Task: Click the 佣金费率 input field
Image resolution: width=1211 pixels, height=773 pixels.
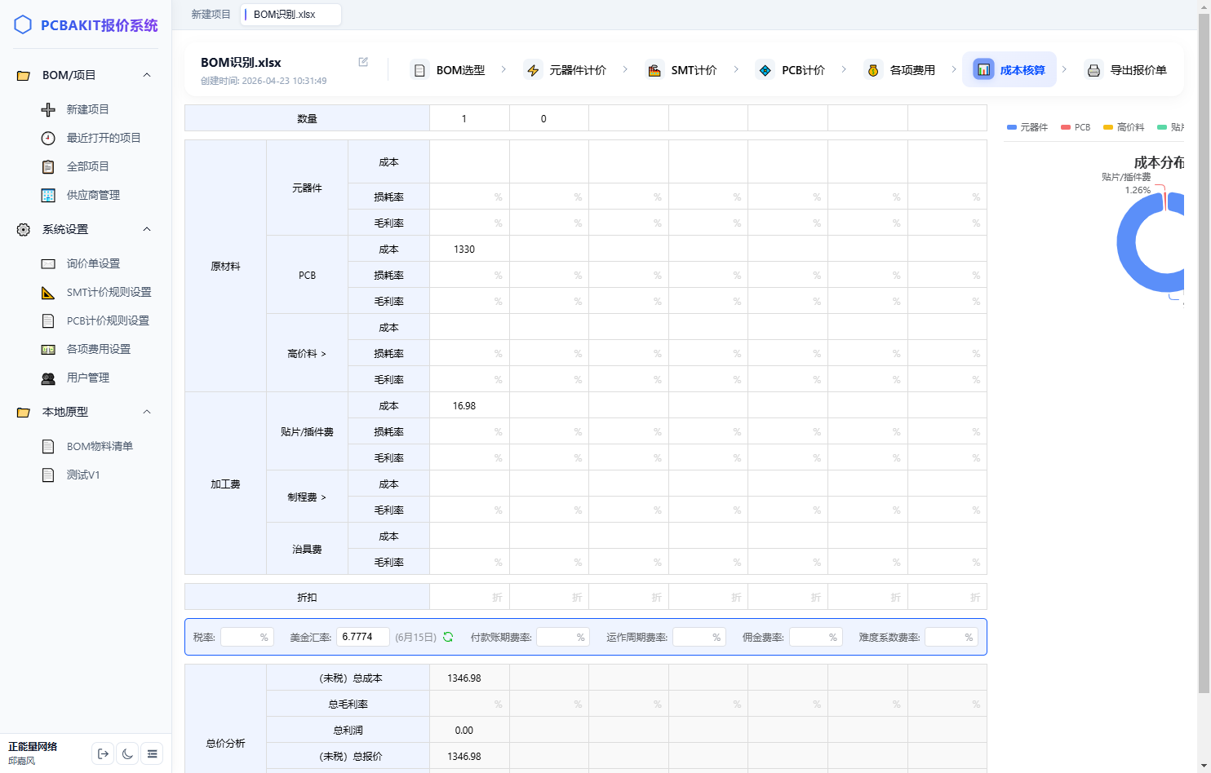Action: click(815, 637)
